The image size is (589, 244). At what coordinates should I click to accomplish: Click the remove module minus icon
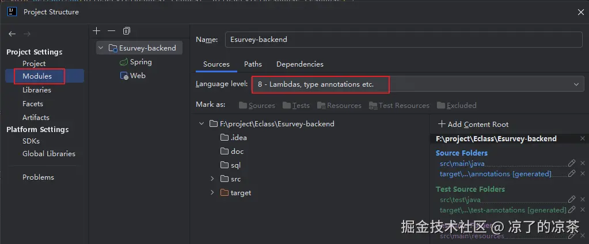tap(112, 30)
